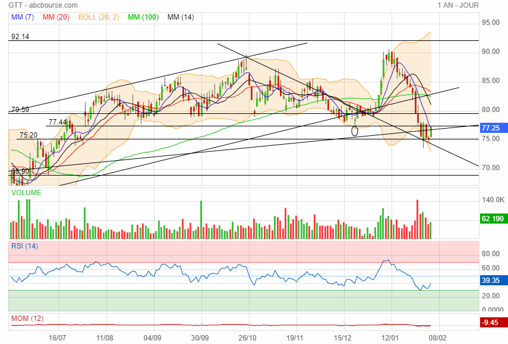Viewport: 508px width, 344px height.
Task: Click the "19/11" date on the time axis
Action: click(295, 338)
